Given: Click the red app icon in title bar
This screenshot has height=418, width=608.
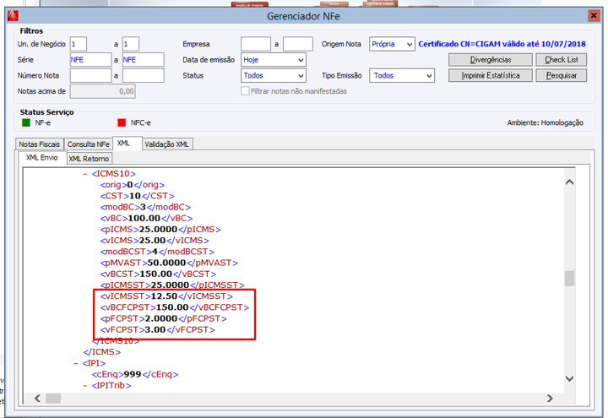Looking at the screenshot, I should point(13,16).
